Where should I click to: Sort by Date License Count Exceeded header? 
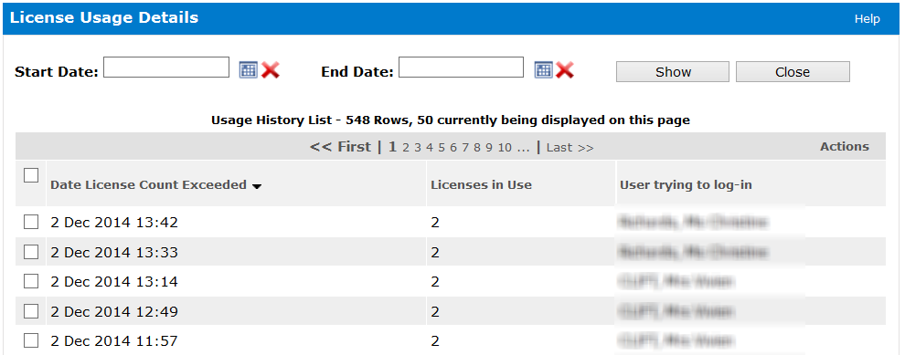[x=148, y=185]
